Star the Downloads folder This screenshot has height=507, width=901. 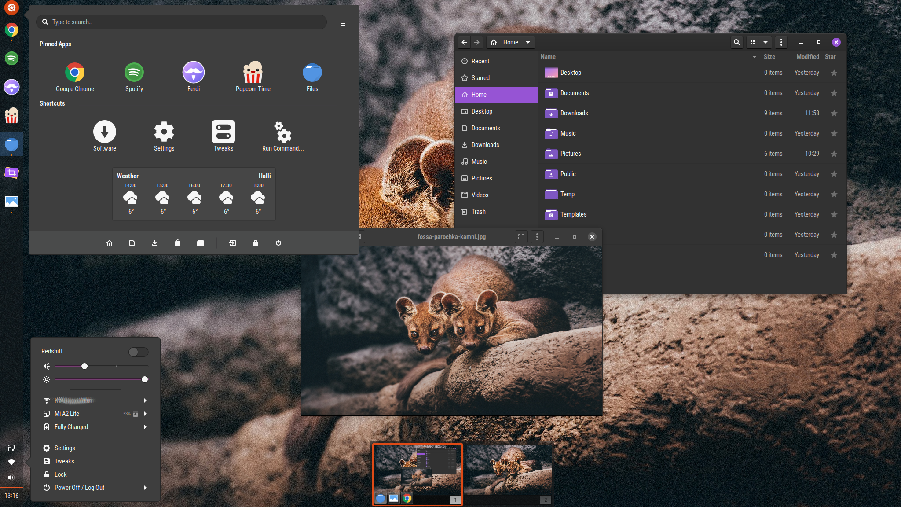click(x=834, y=113)
